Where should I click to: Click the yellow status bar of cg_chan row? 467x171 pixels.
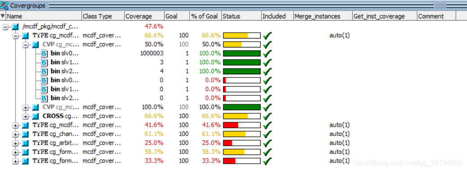pyautogui.click(x=242, y=134)
